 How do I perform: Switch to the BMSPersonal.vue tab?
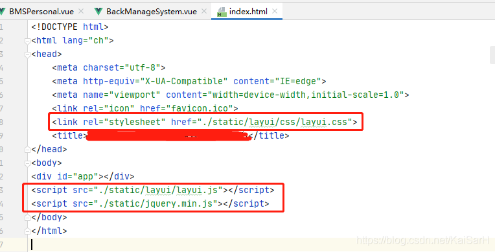[x=41, y=12]
